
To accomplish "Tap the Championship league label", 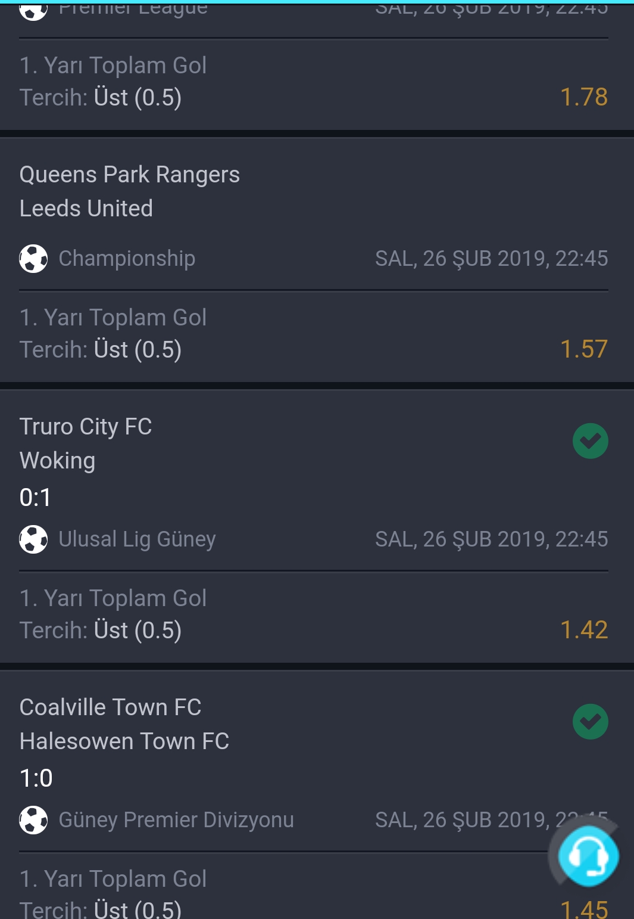I will 127,259.
